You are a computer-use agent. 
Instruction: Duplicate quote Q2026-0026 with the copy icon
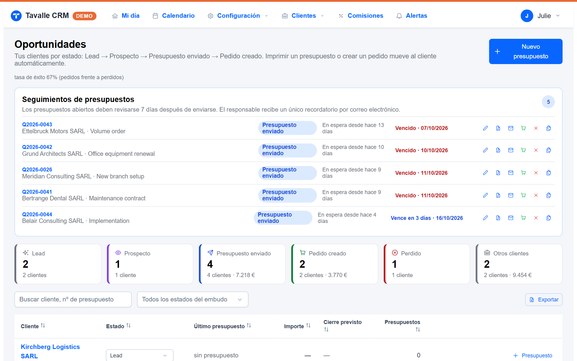click(x=548, y=173)
